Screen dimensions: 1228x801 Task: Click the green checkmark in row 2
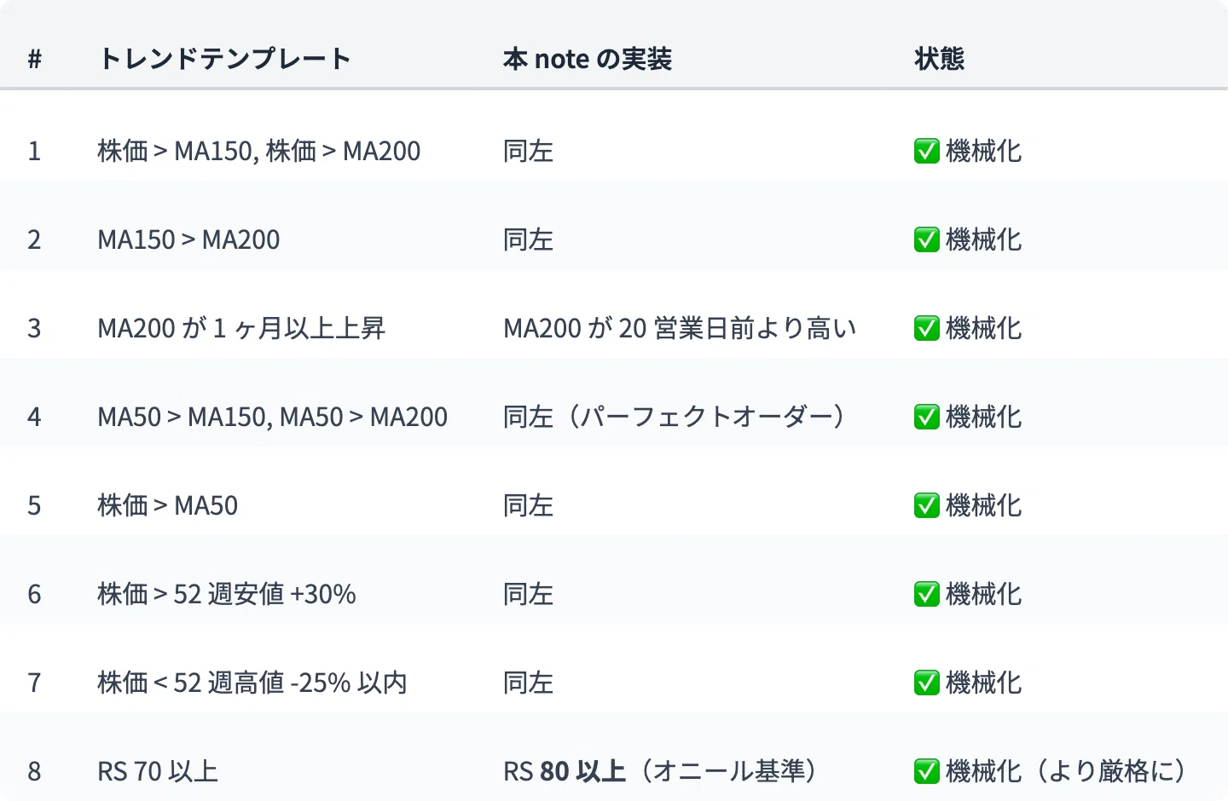[926, 239]
